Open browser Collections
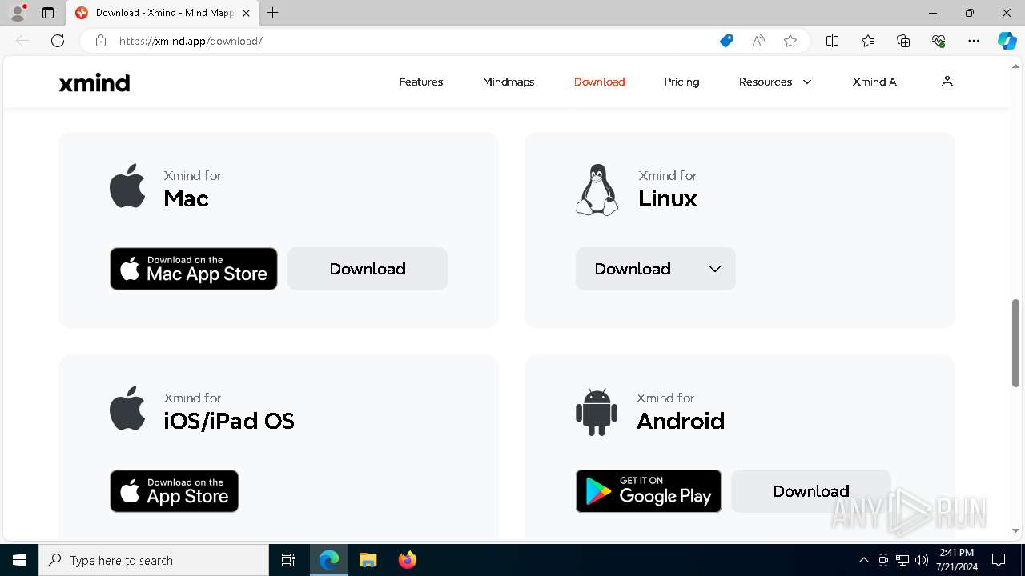Viewport: 1025px width, 576px height. pyautogui.click(x=903, y=41)
